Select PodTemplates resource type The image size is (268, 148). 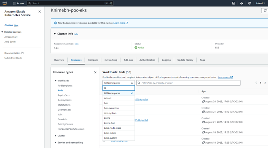pos(65,86)
